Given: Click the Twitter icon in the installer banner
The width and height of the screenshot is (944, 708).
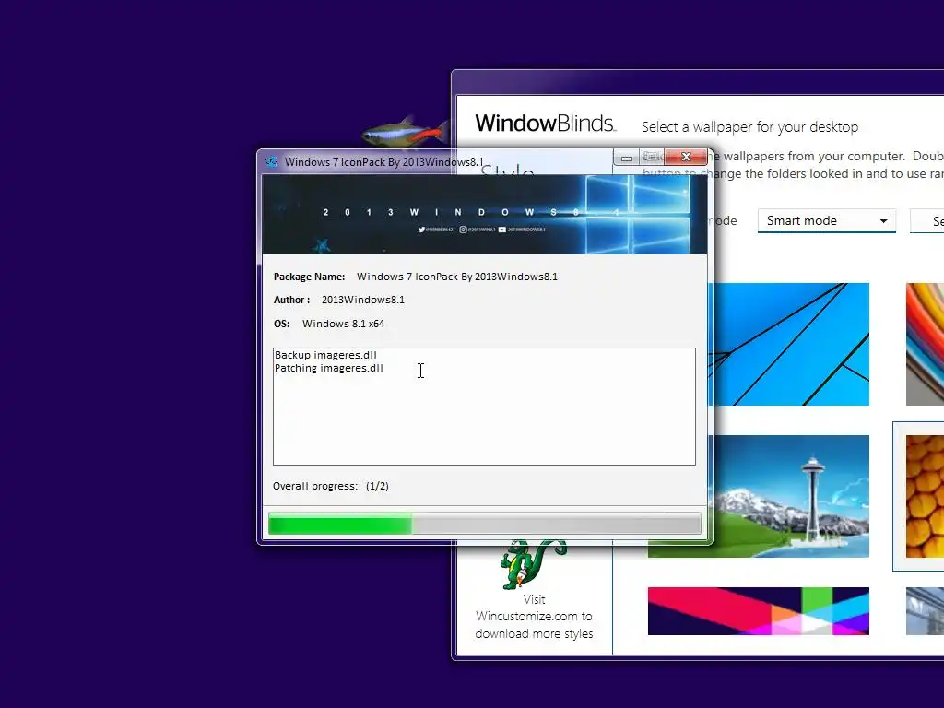Looking at the screenshot, I should tap(421, 230).
